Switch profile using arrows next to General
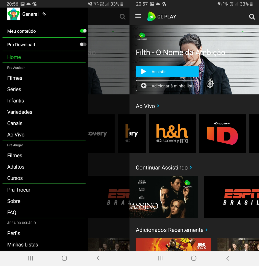This screenshot has width=259, height=266. tap(44, 14)
